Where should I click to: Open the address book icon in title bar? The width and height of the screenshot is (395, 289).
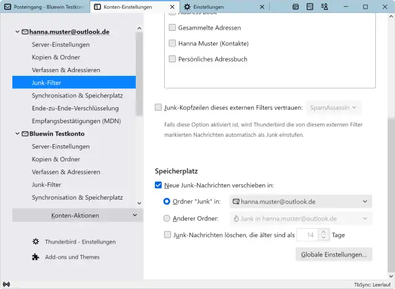click(325, 7)
